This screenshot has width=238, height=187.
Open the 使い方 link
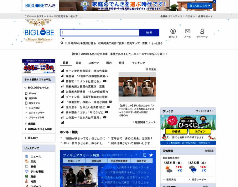pos(74,16)
